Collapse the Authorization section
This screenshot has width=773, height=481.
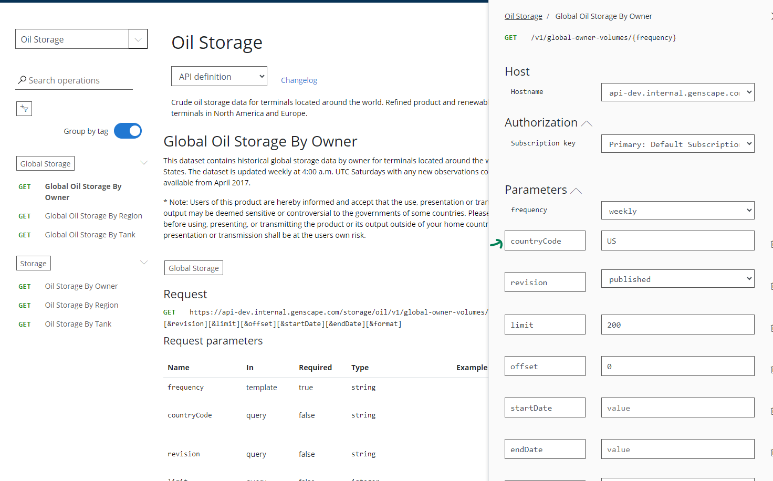pyautogui.click(x=587, y=123)
